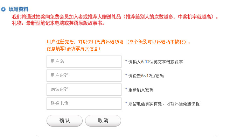Click the red lottery gift notice line
The width and height of the screenshot is (251, 137).
(x=115, y=17)
